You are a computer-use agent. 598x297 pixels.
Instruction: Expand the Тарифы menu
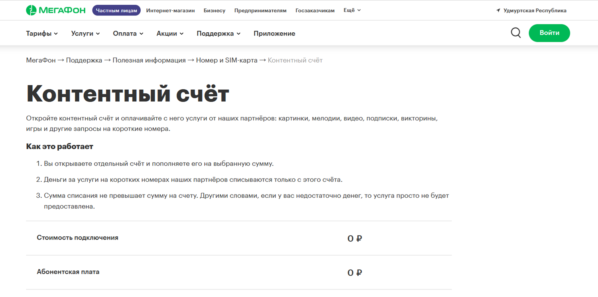[42, 33]
